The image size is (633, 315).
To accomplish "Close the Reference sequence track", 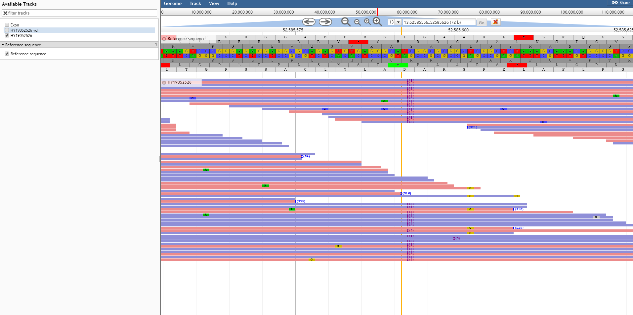I will click(x=164, y=39).
